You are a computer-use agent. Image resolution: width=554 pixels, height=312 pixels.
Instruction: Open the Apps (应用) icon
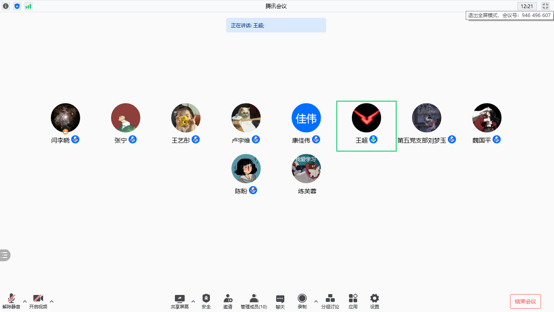pos(353,301)
